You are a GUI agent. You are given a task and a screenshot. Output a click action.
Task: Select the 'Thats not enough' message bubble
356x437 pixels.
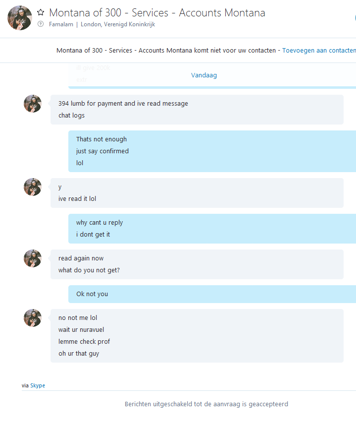[x=212, y=151]
